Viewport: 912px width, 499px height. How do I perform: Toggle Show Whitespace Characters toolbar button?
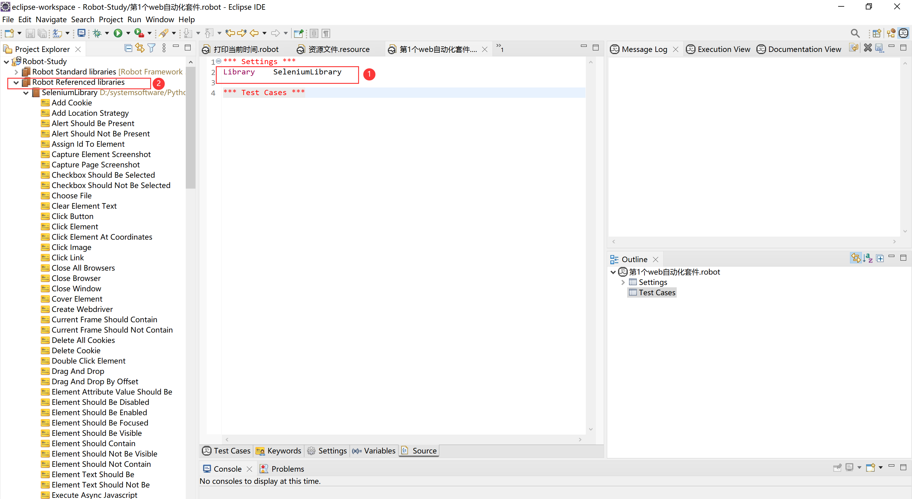pyautogui.click(x=326, y=33)
